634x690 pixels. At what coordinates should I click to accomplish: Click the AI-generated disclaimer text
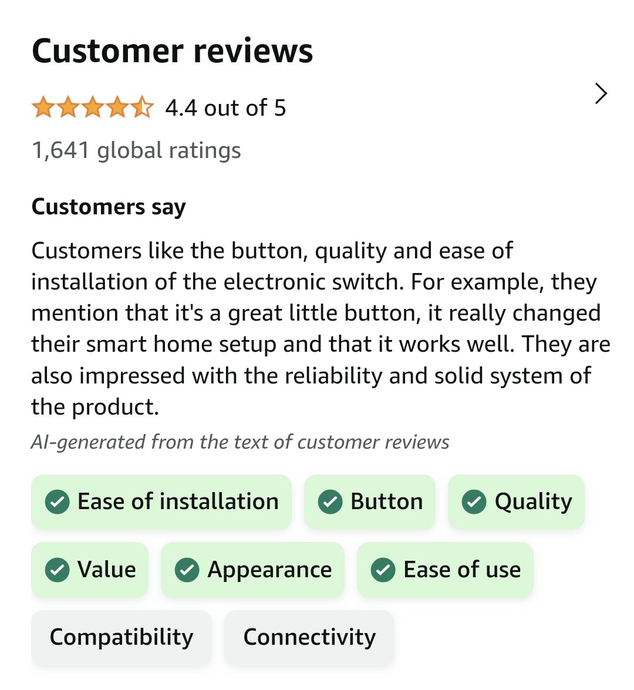tap(240, 442)
